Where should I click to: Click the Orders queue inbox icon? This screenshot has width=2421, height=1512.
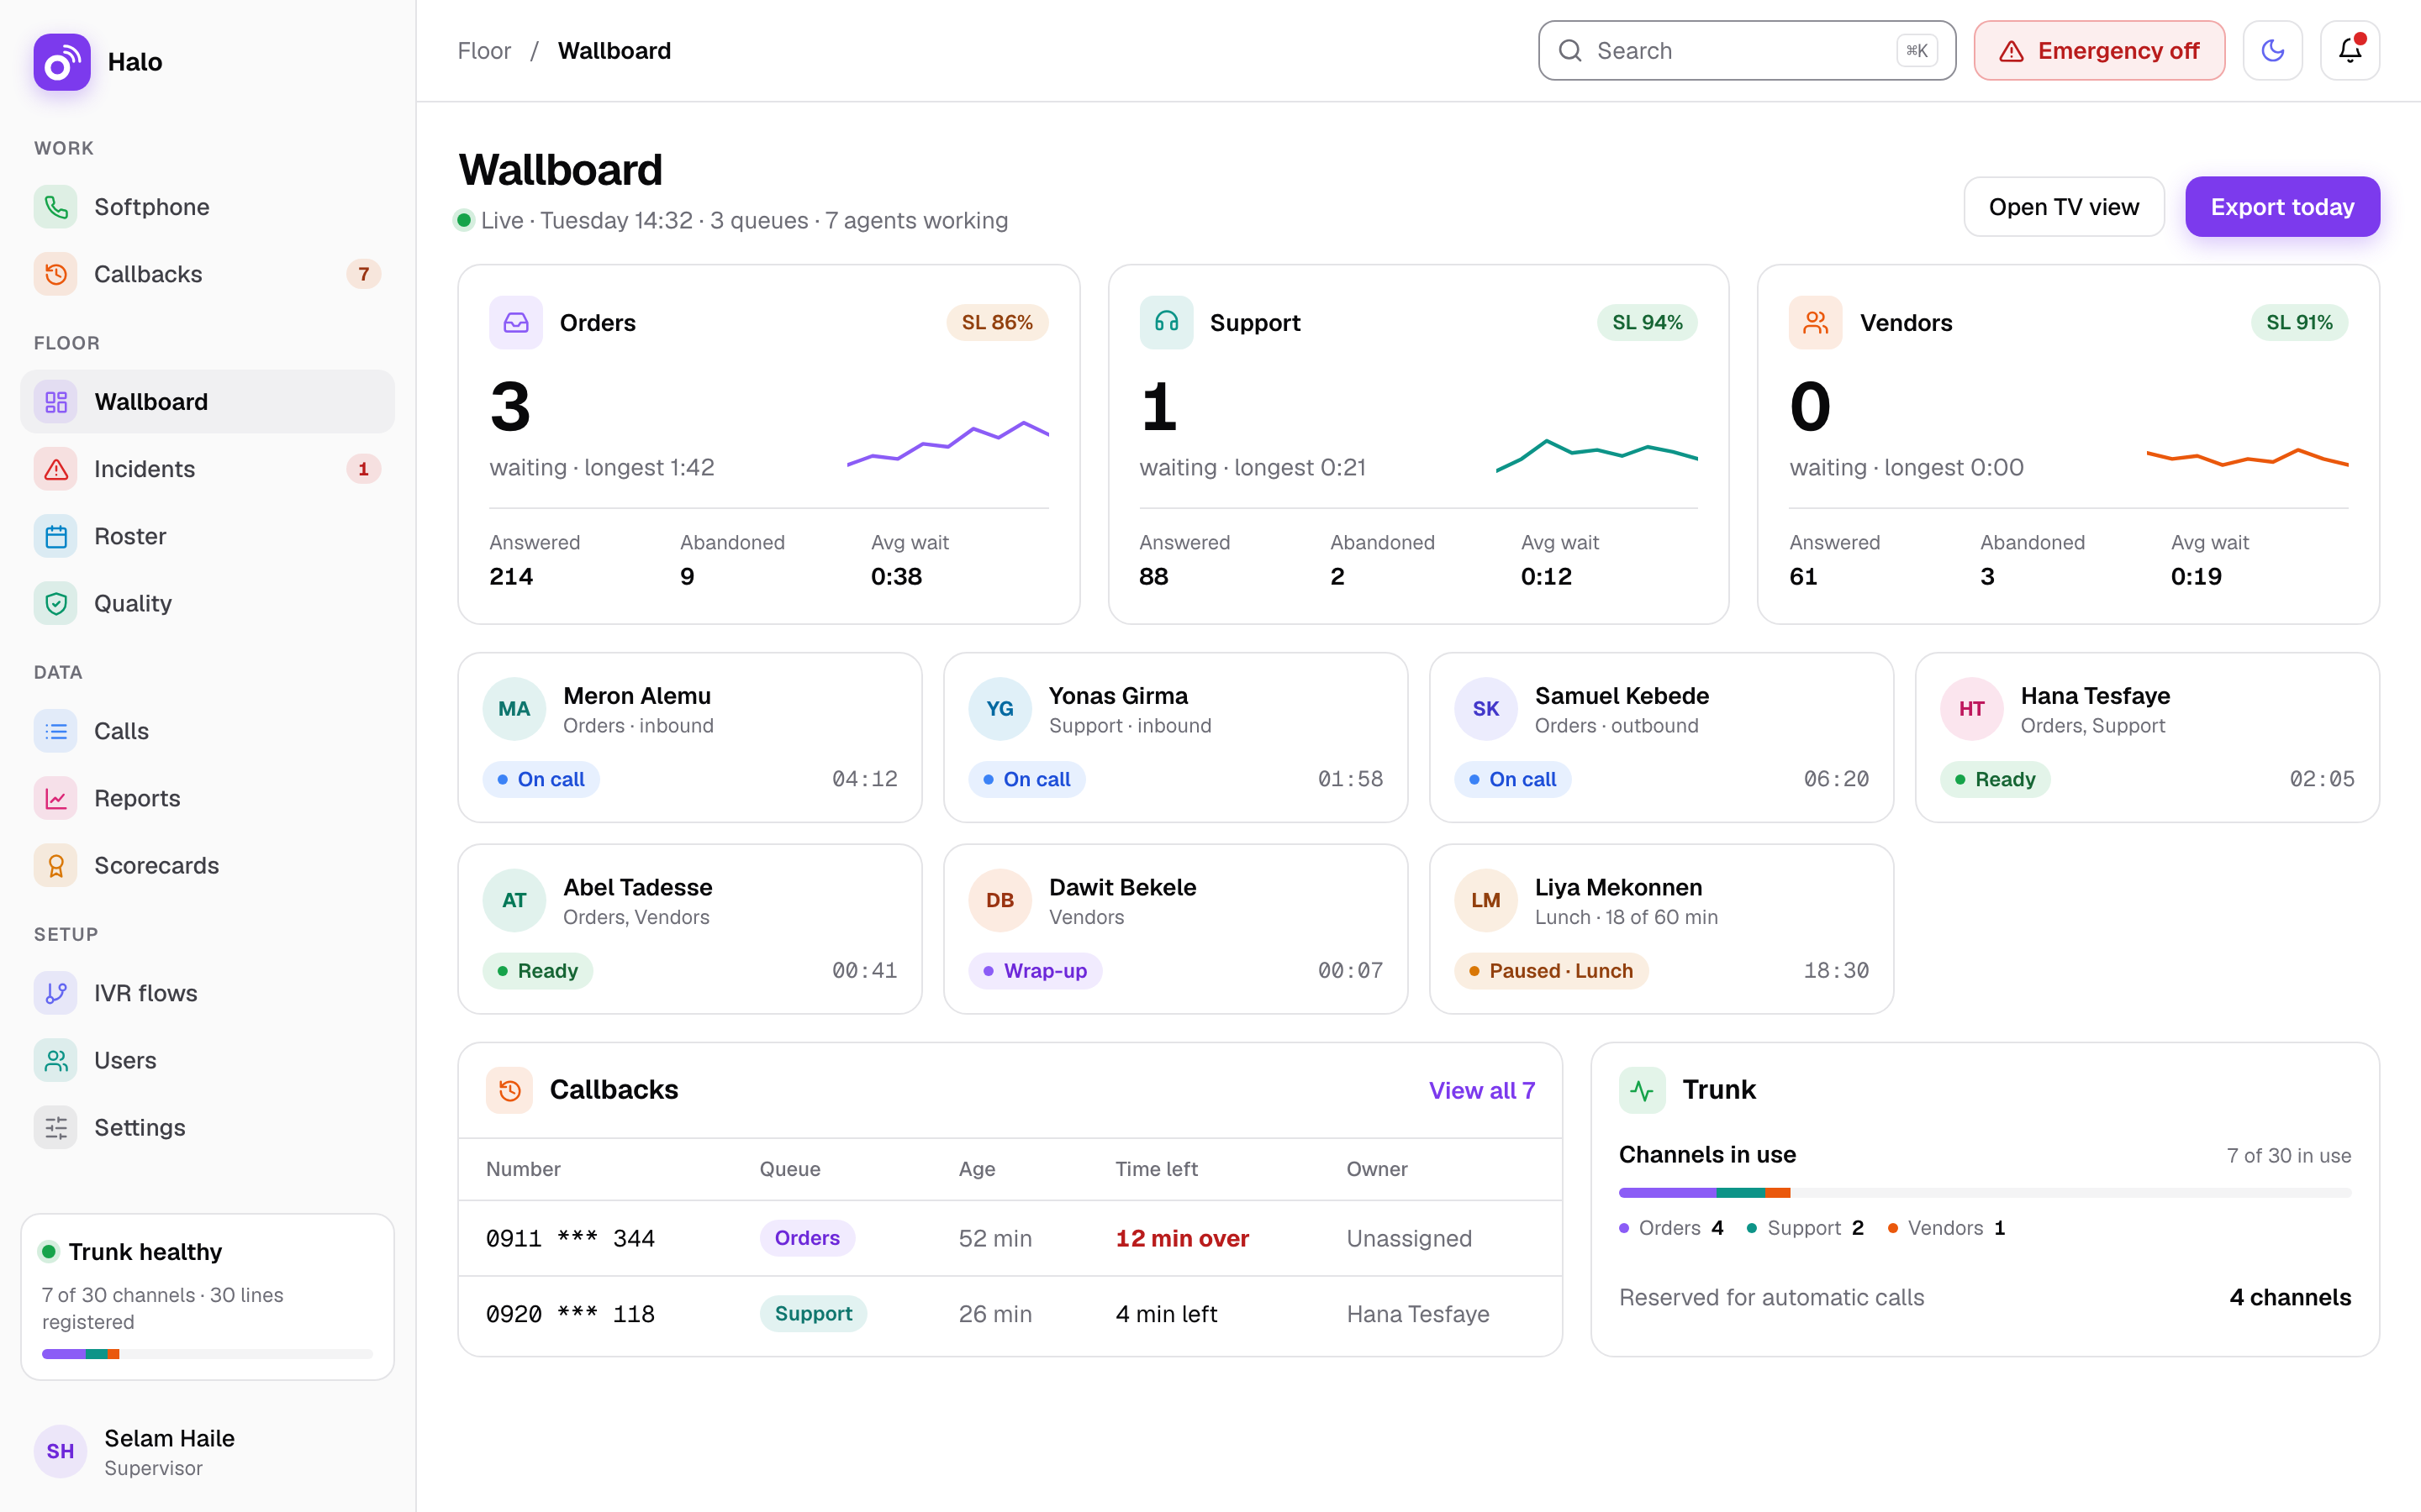point(516,322)
